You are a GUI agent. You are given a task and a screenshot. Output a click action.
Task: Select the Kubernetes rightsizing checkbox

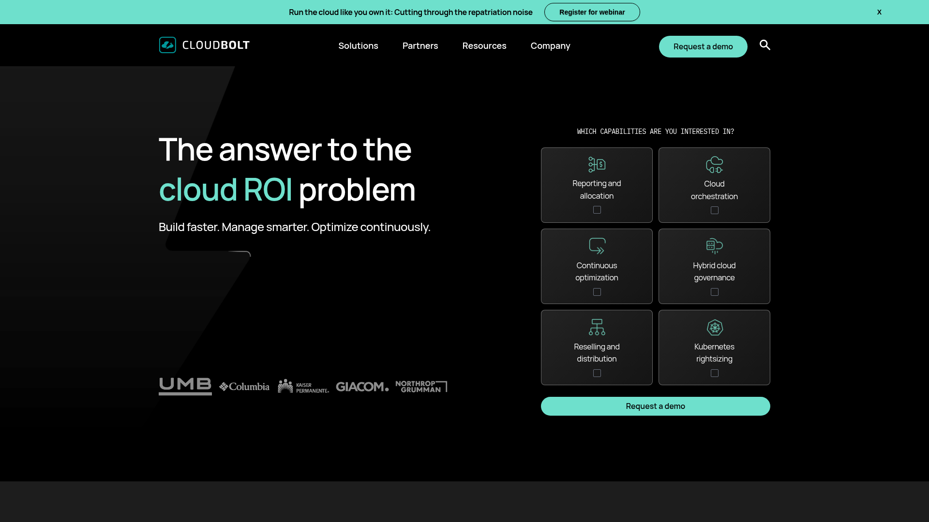click(x=714, y=373)
